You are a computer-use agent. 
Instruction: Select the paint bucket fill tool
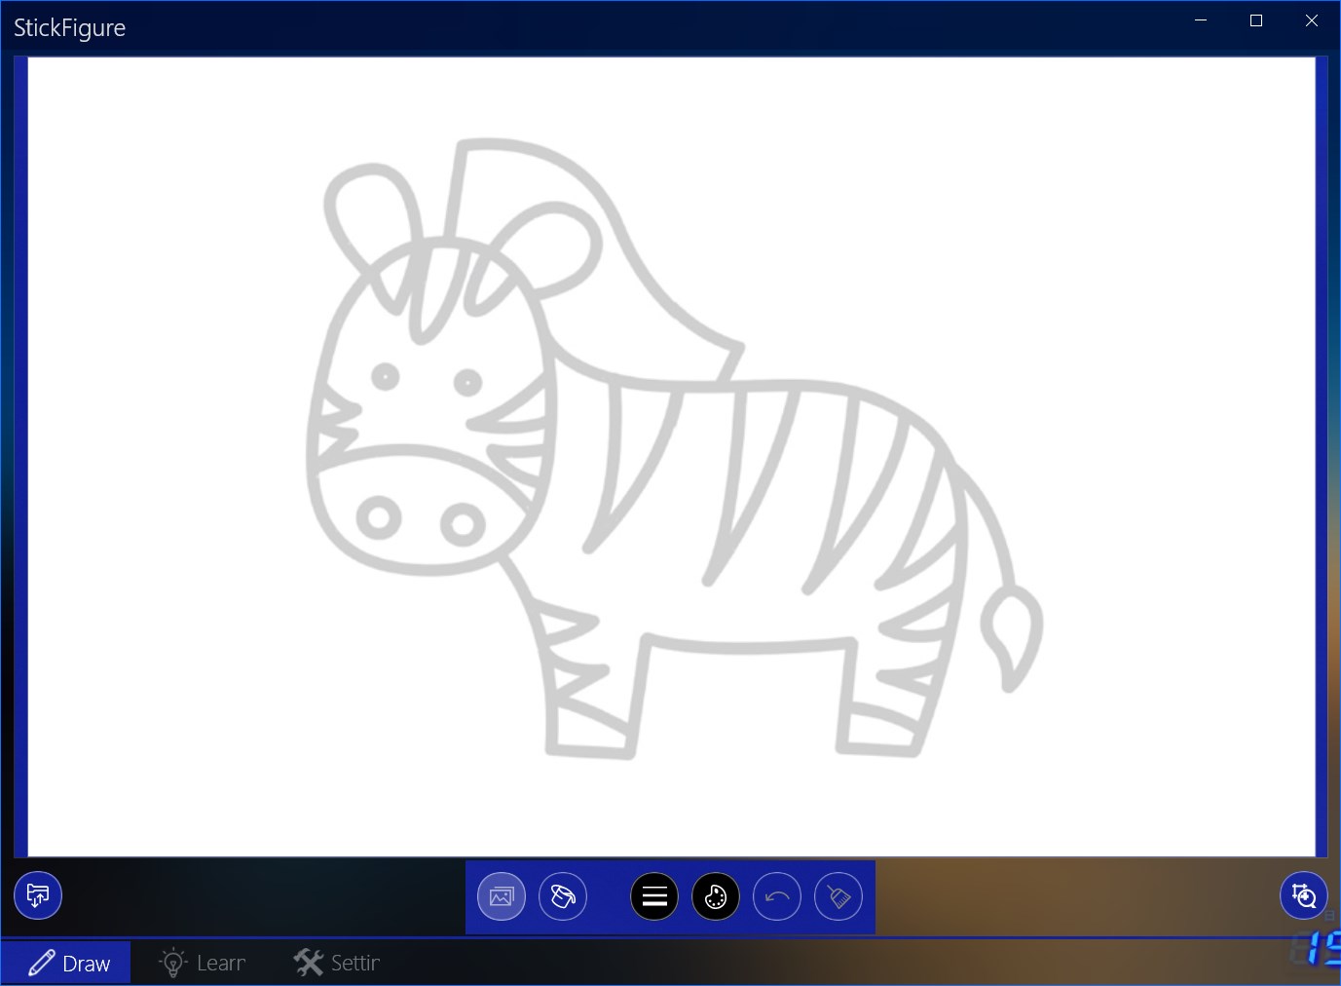pyautogui.click(x=563, y=896)
